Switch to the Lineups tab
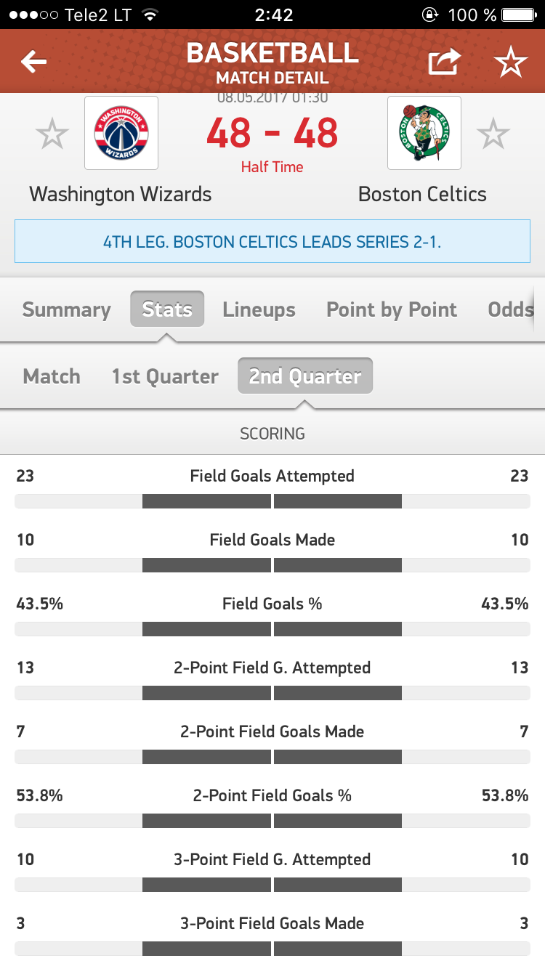 [x=259, y=309]
